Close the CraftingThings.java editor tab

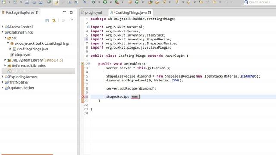click(150, 12)
